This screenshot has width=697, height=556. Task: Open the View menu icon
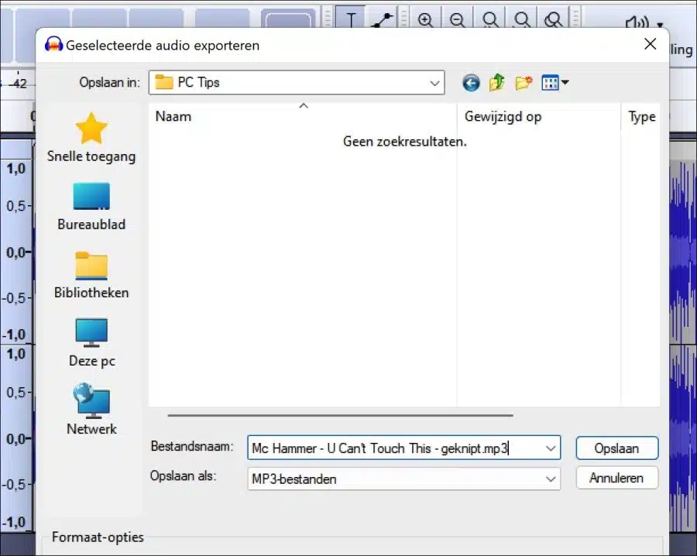coord(550,83)
